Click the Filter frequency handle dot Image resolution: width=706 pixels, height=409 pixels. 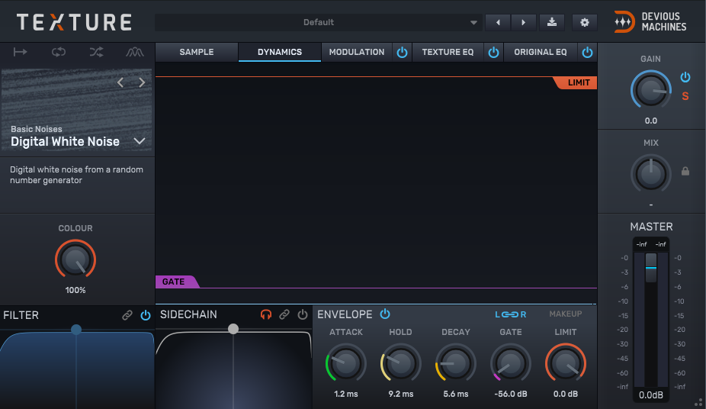click(76, 330)
